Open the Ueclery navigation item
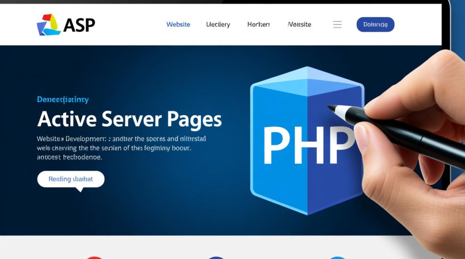This screenshot has height=259, width=465. (218, 25)
